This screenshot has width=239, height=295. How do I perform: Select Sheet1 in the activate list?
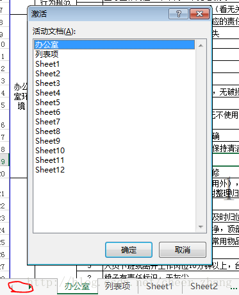click(114, 64)
